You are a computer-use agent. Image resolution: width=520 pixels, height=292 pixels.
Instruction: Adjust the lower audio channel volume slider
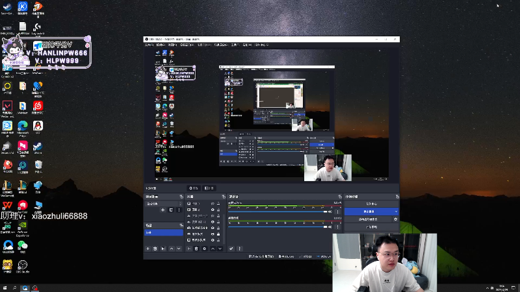pyautogui.click(x=278, y=227)
